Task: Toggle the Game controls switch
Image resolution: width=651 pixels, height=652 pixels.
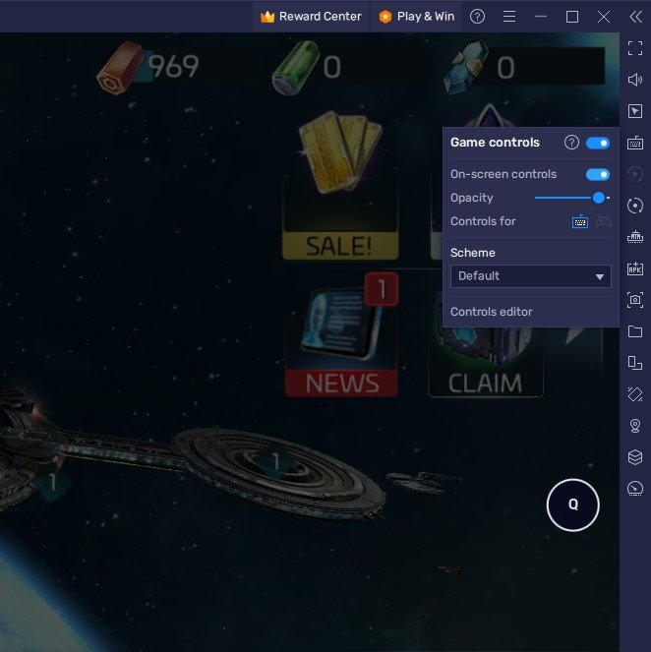Action: [597, 143]
